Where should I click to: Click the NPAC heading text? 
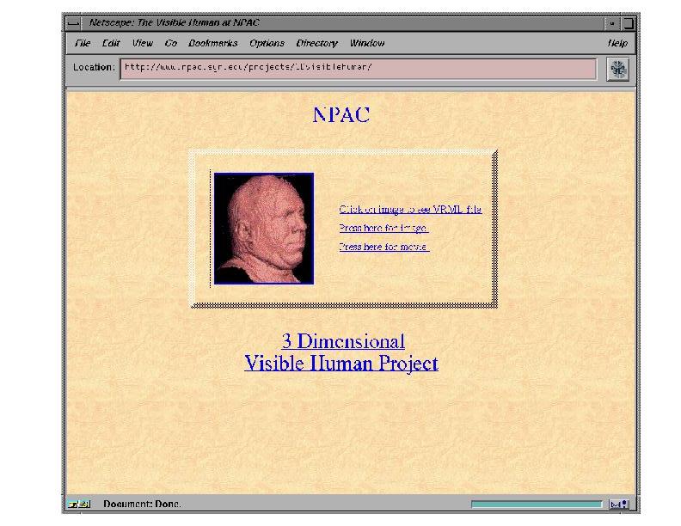(x=341, y=115)
